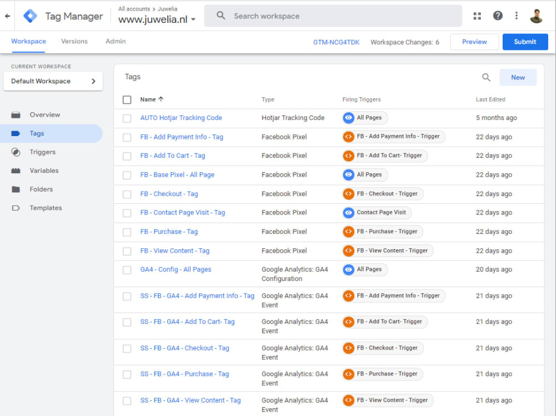Click the search icon in the Tags panel
556x416 pixels.
click(x=486, y=77)
